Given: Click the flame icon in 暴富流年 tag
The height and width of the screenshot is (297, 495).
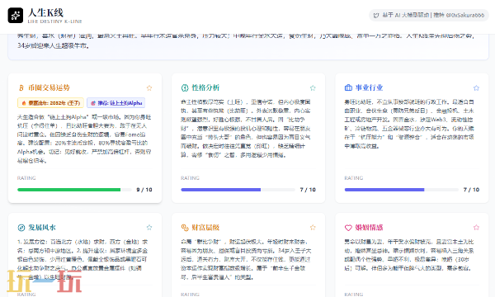Looking at the screenshot, I should [x=24, y=103].
